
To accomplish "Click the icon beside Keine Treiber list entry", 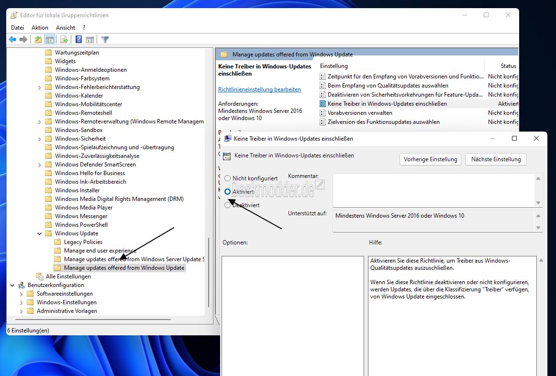I will 322,103.
